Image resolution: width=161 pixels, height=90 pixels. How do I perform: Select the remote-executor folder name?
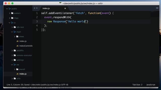[24, 55]
